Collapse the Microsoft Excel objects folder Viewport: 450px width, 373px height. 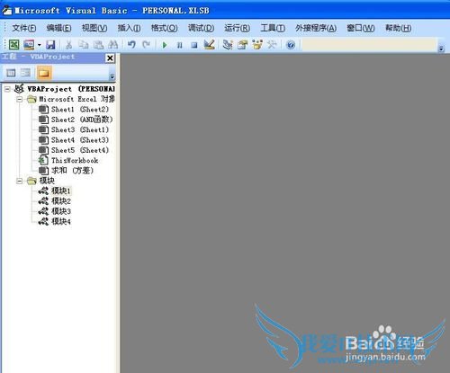tap(20, 99)
